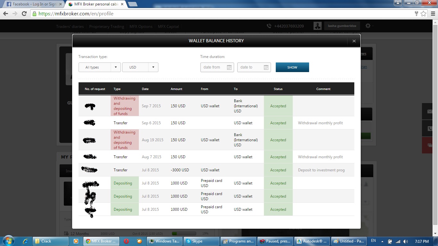Click the browser reload icon

tap(24, 14)
